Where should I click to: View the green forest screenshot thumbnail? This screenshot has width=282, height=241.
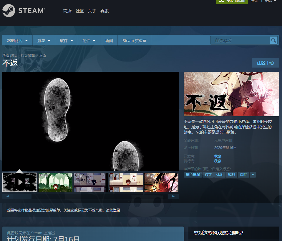(x=56, y=182)
